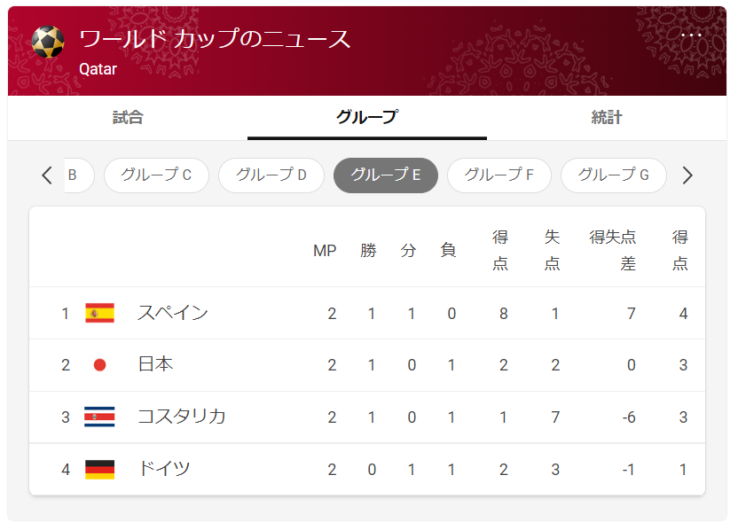Click the Germany flag icon

pos(99,470)
